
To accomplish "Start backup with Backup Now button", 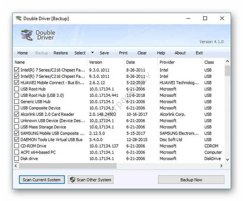I will tap(191, 180).
